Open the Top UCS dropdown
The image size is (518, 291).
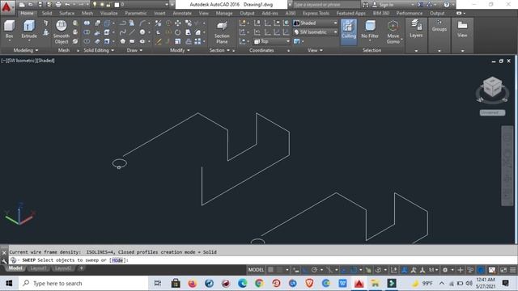[x=272, y=41]
